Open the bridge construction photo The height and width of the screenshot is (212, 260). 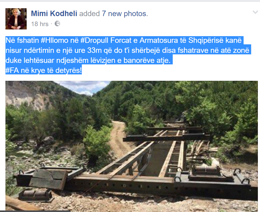tap(132, 146)
